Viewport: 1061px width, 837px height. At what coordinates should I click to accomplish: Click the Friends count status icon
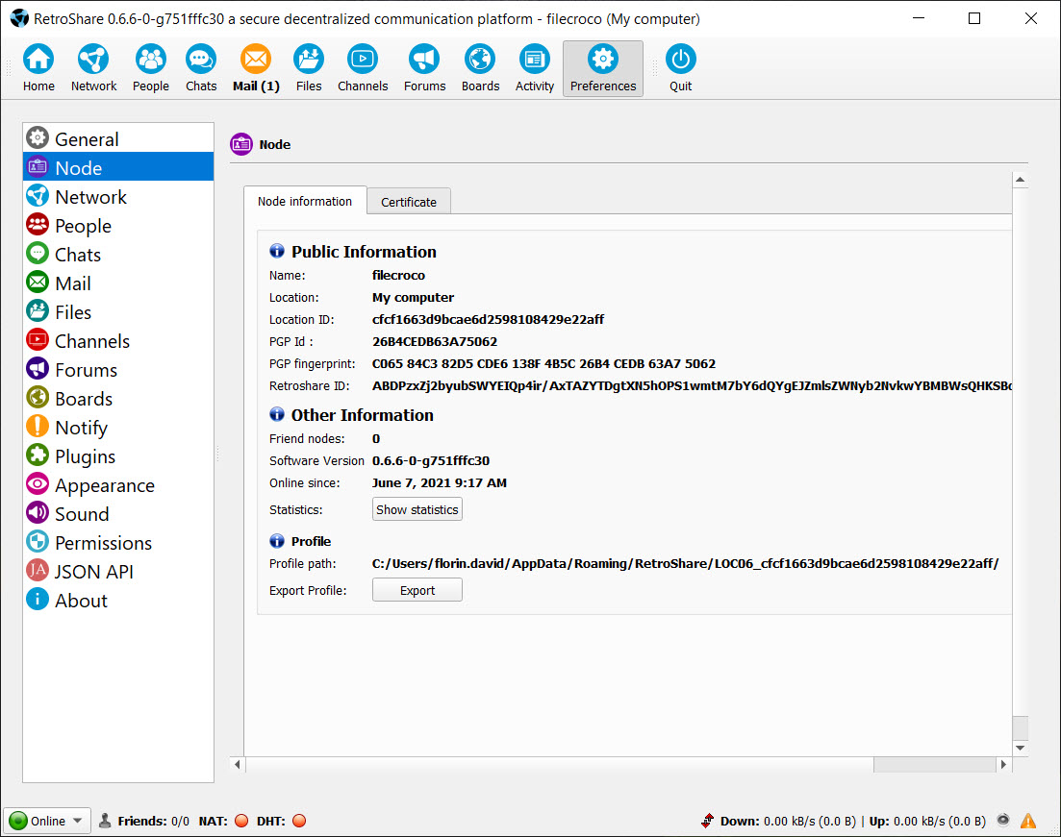coord(105,821)
